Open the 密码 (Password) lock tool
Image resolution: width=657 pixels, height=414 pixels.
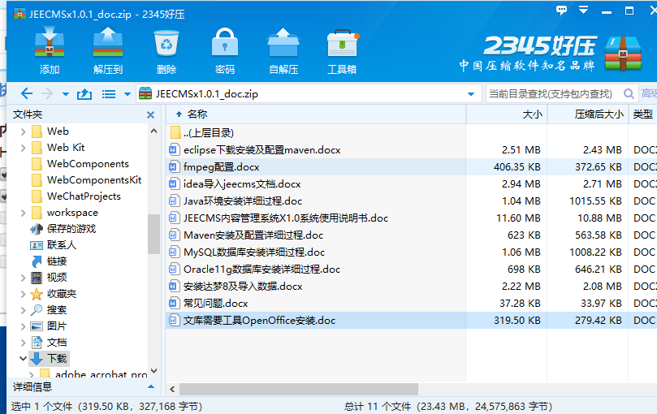coord(225,42)
